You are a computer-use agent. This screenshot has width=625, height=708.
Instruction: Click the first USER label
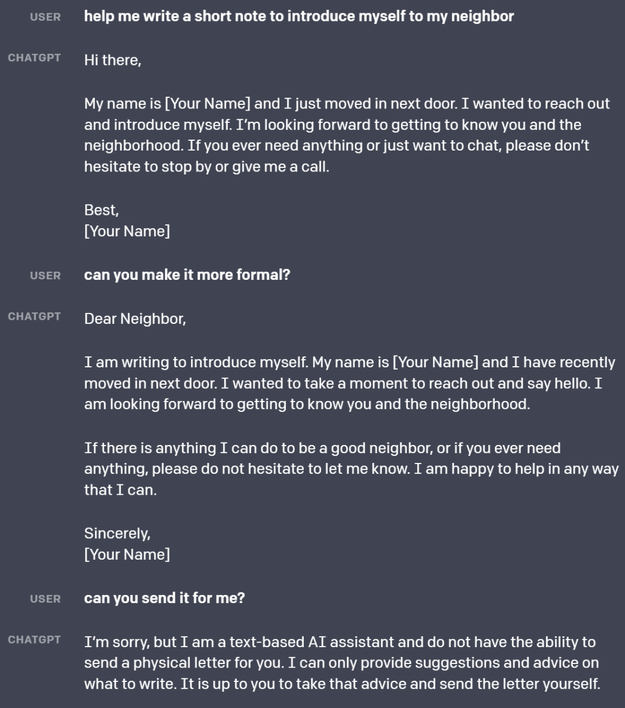point(45,17)
